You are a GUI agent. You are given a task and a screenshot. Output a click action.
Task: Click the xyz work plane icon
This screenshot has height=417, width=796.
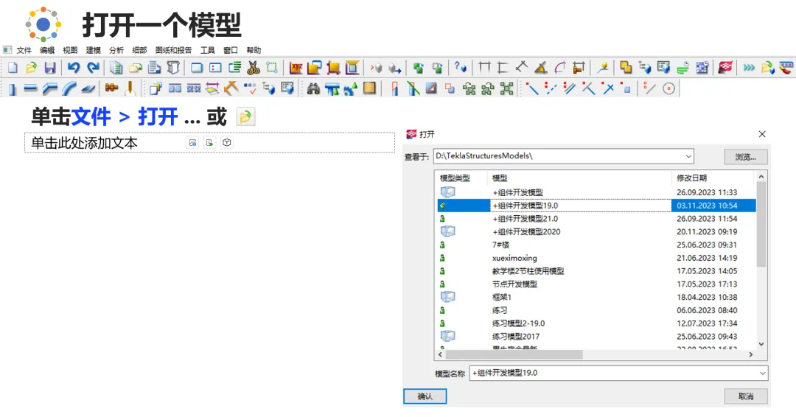click(296, 68)
